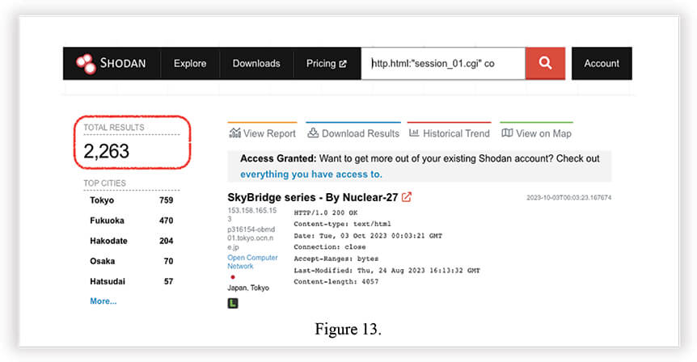This screenshot has height=362, width=697.
Task: Open the Account menu
Action: [x=602, y=64]
